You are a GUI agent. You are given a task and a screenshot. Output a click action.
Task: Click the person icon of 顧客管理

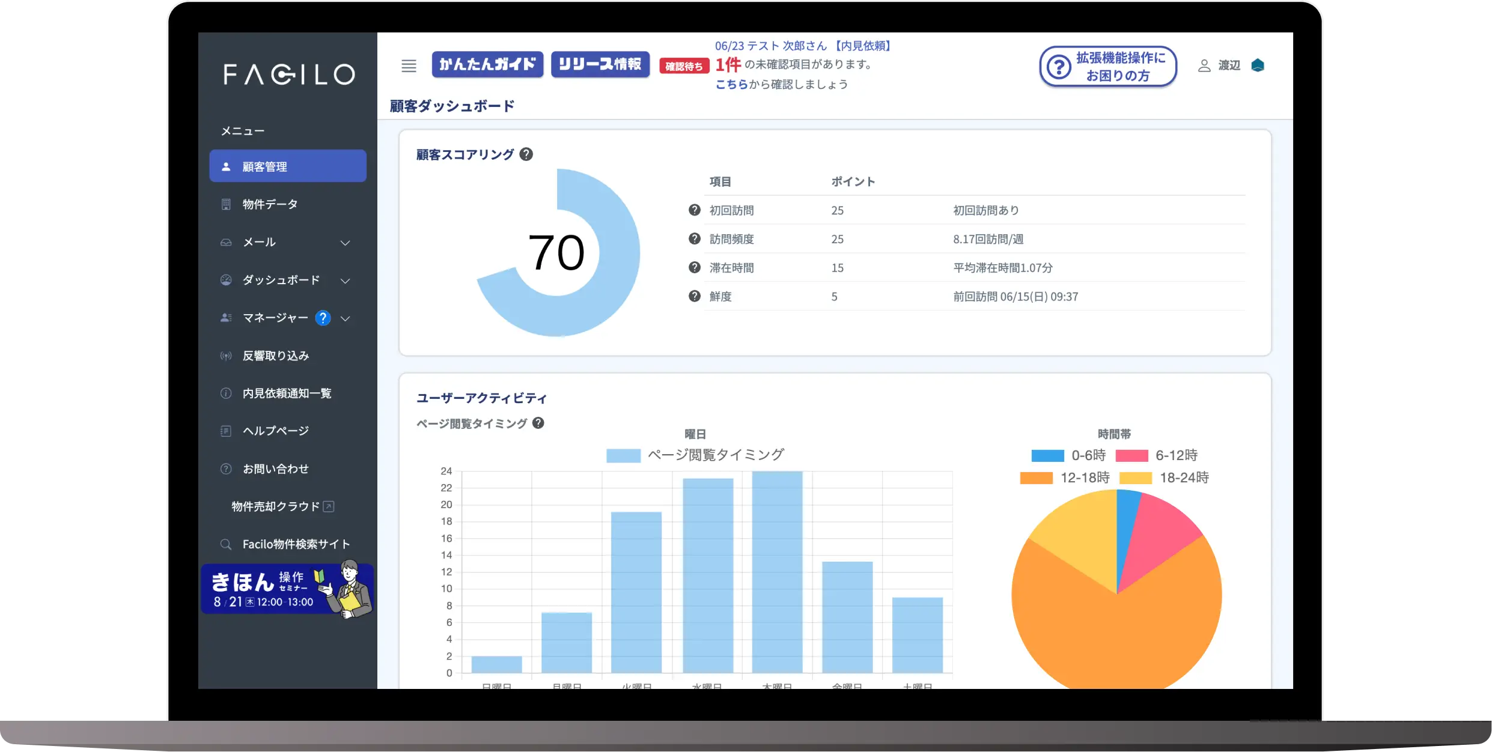tap(226, 166)
